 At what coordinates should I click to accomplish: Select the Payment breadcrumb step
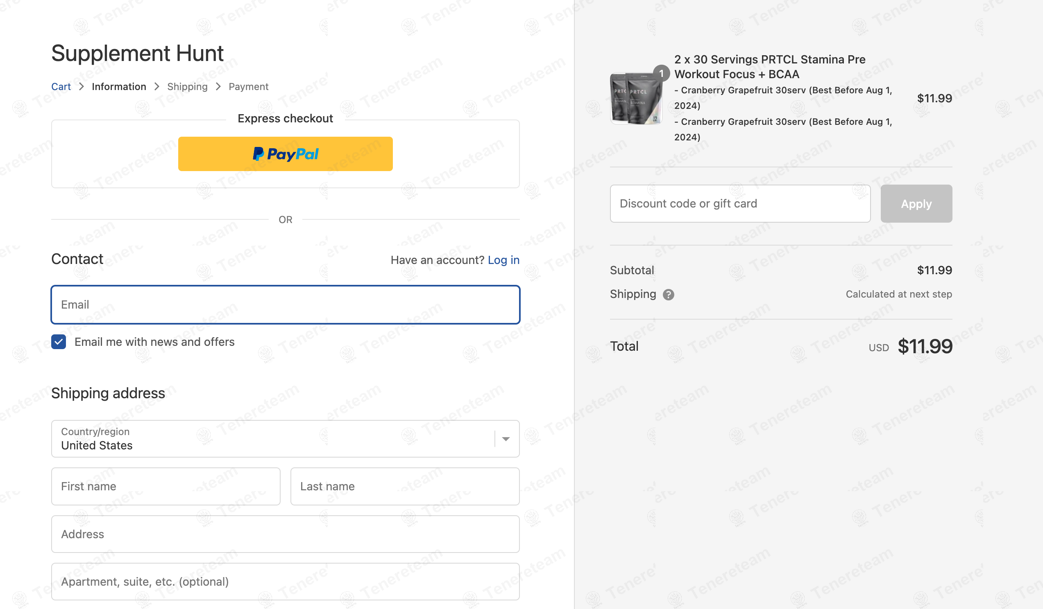(248, 86)
